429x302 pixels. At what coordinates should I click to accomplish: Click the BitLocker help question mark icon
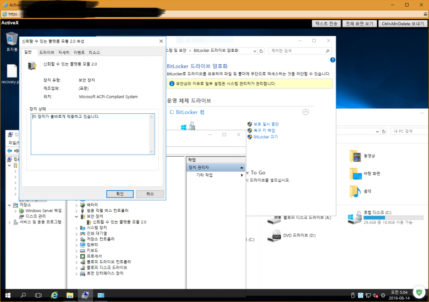click(332, 60)
